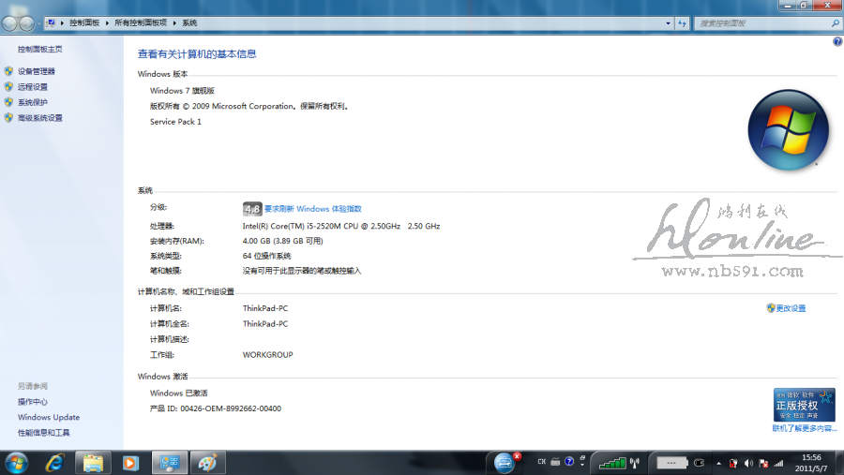Click the search magnifier icon

pos(836,23)
